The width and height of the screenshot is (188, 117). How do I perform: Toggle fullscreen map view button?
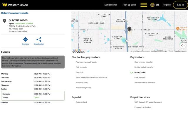(x=183, y=46)
